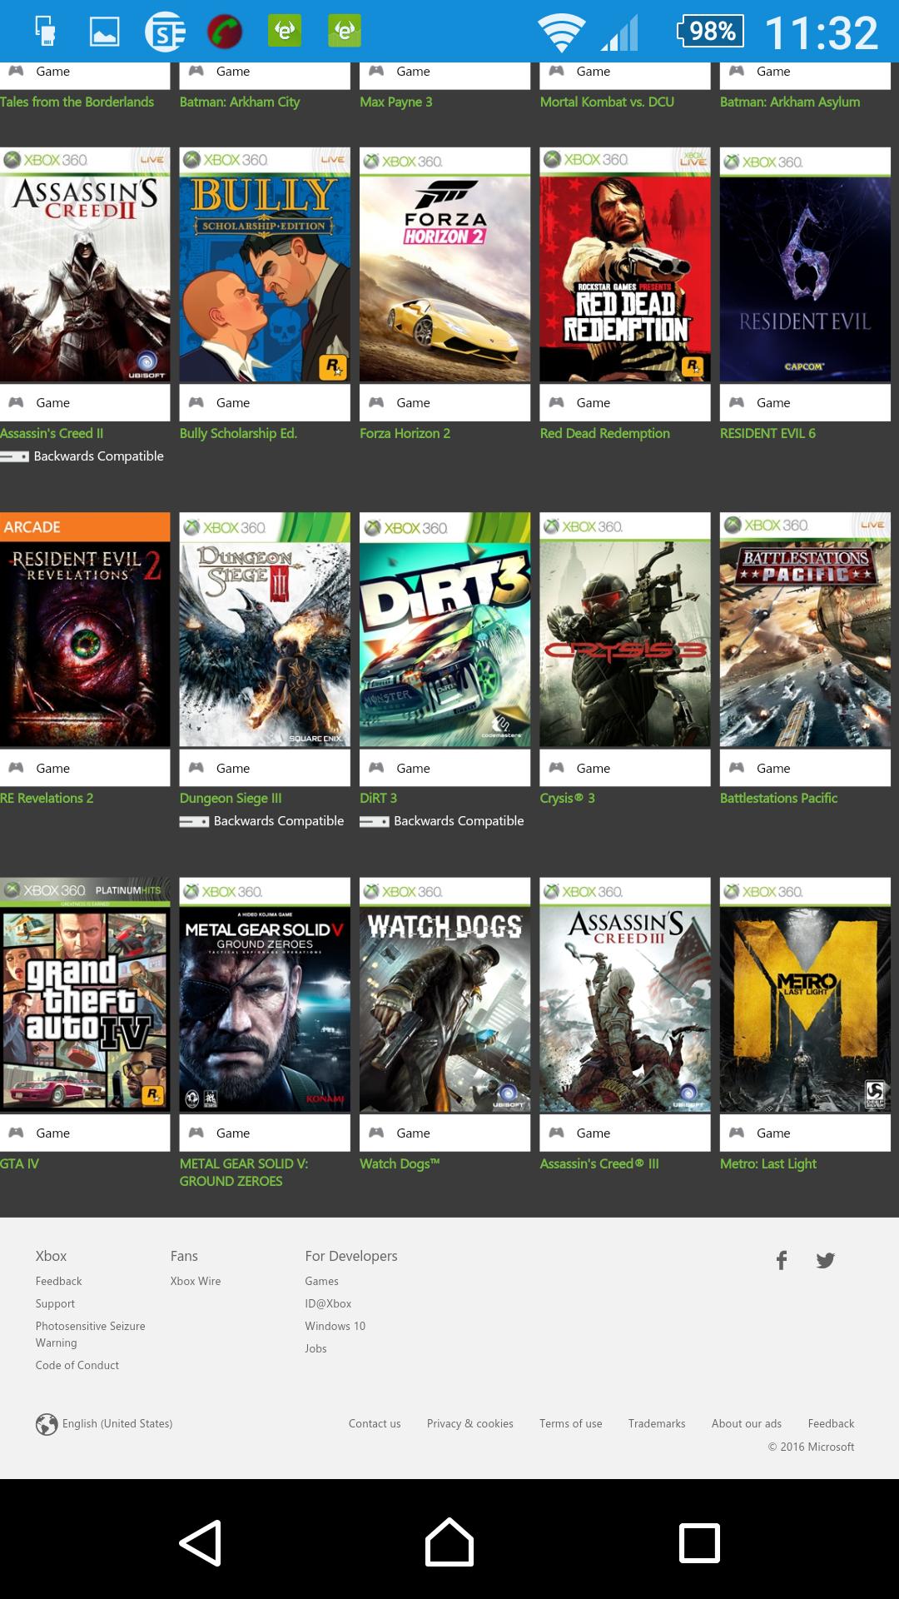Open the Red Dead Redemption cover art
Viewport: 899px width, 1599px height.
[x=625, y=265]
